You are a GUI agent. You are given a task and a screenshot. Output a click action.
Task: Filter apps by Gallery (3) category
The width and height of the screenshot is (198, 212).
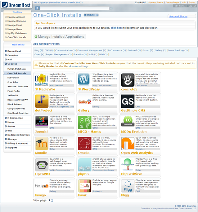[x=161, y=50]
